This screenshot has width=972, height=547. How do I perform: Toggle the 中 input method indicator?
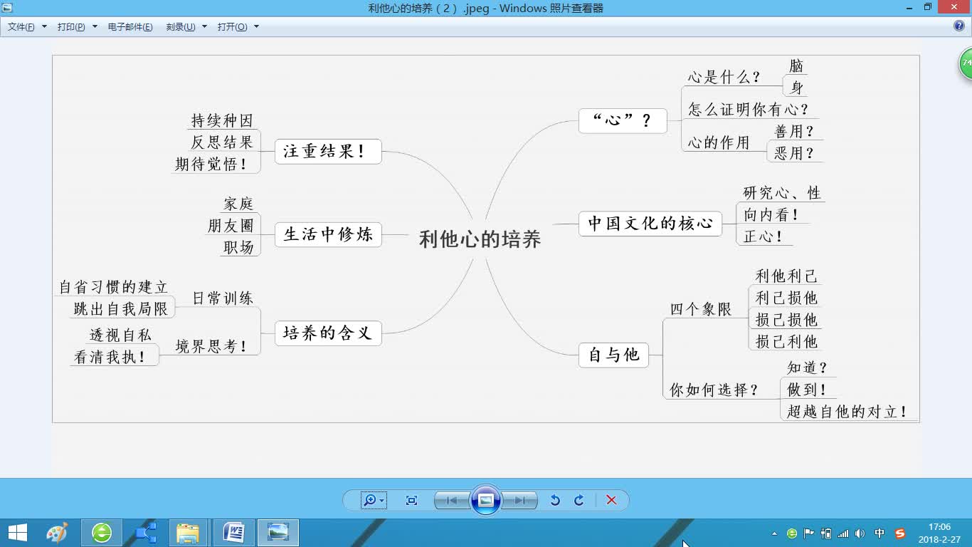click(x=880, y=533)
